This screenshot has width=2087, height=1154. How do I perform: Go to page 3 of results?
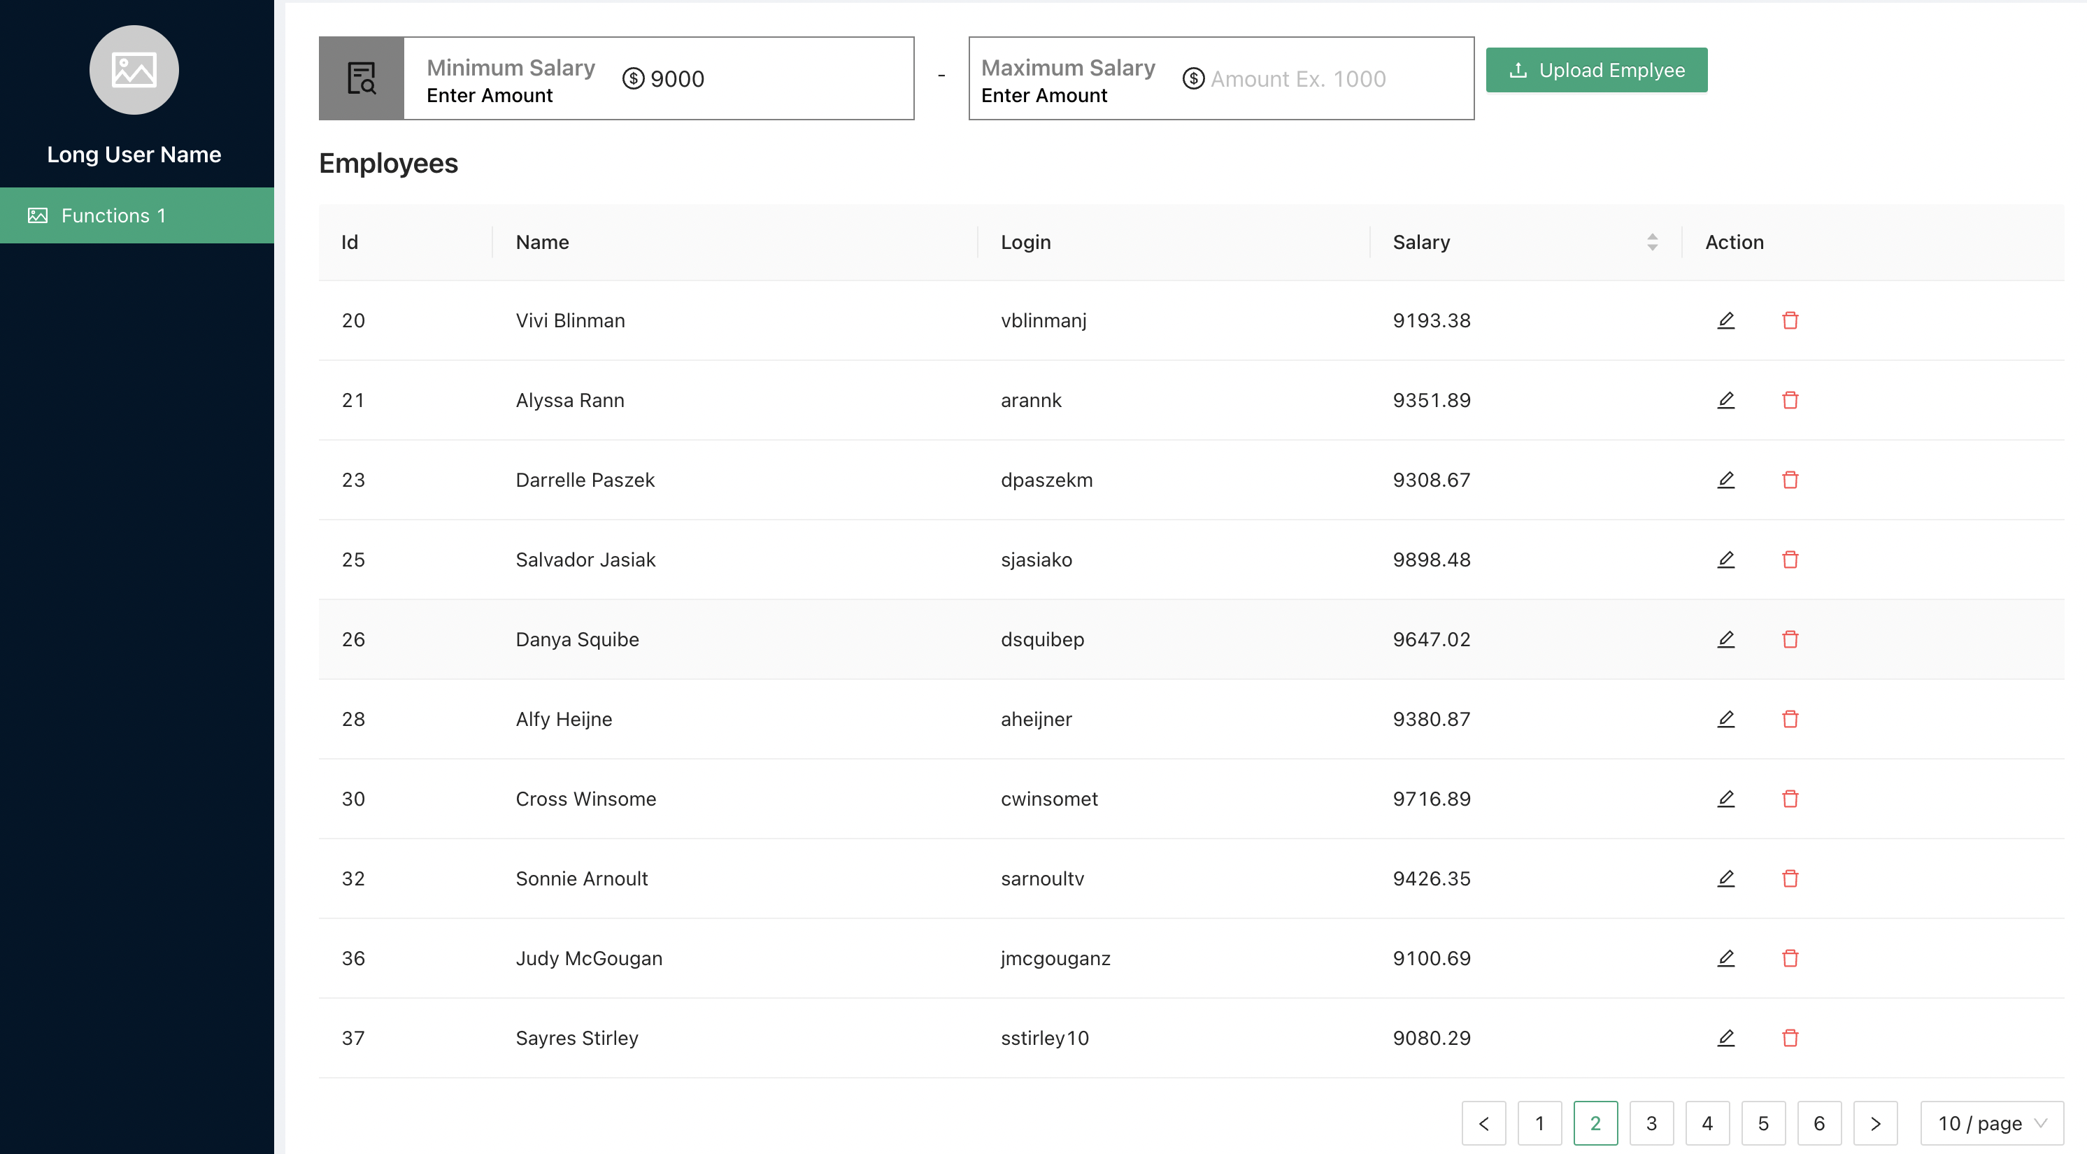(x=1651, y=1123)
